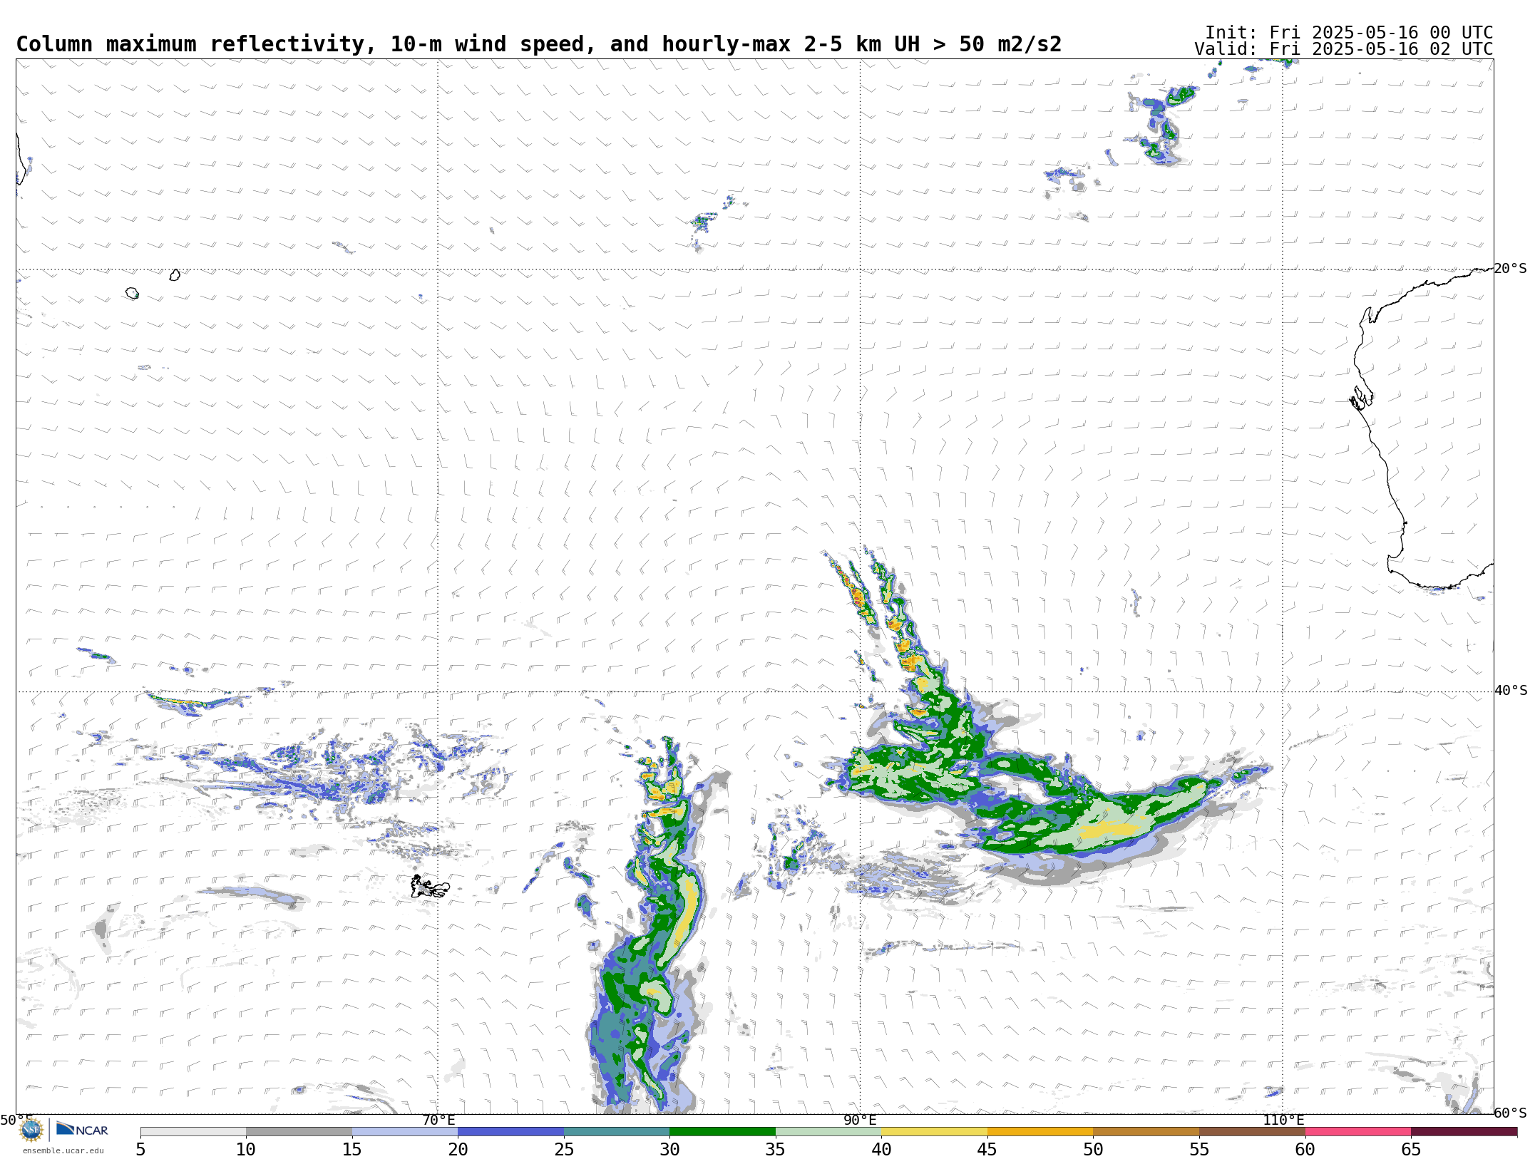Click the dark gray 10-15 color swatch

(299, 1132)
